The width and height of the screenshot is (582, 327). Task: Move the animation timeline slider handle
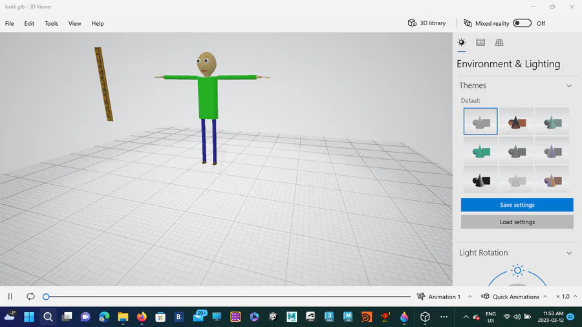pyautogui.click(x=46, y=297)
